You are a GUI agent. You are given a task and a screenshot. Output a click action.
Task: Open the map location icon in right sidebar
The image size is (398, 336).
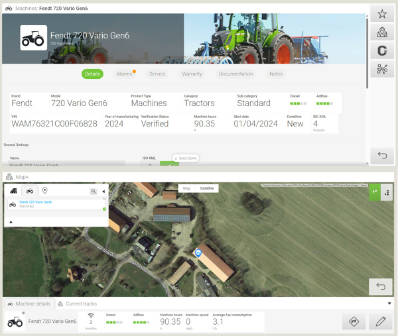(x=382, y=32)
